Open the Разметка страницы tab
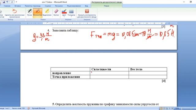196x110 pixels. (x=33, y=6)
